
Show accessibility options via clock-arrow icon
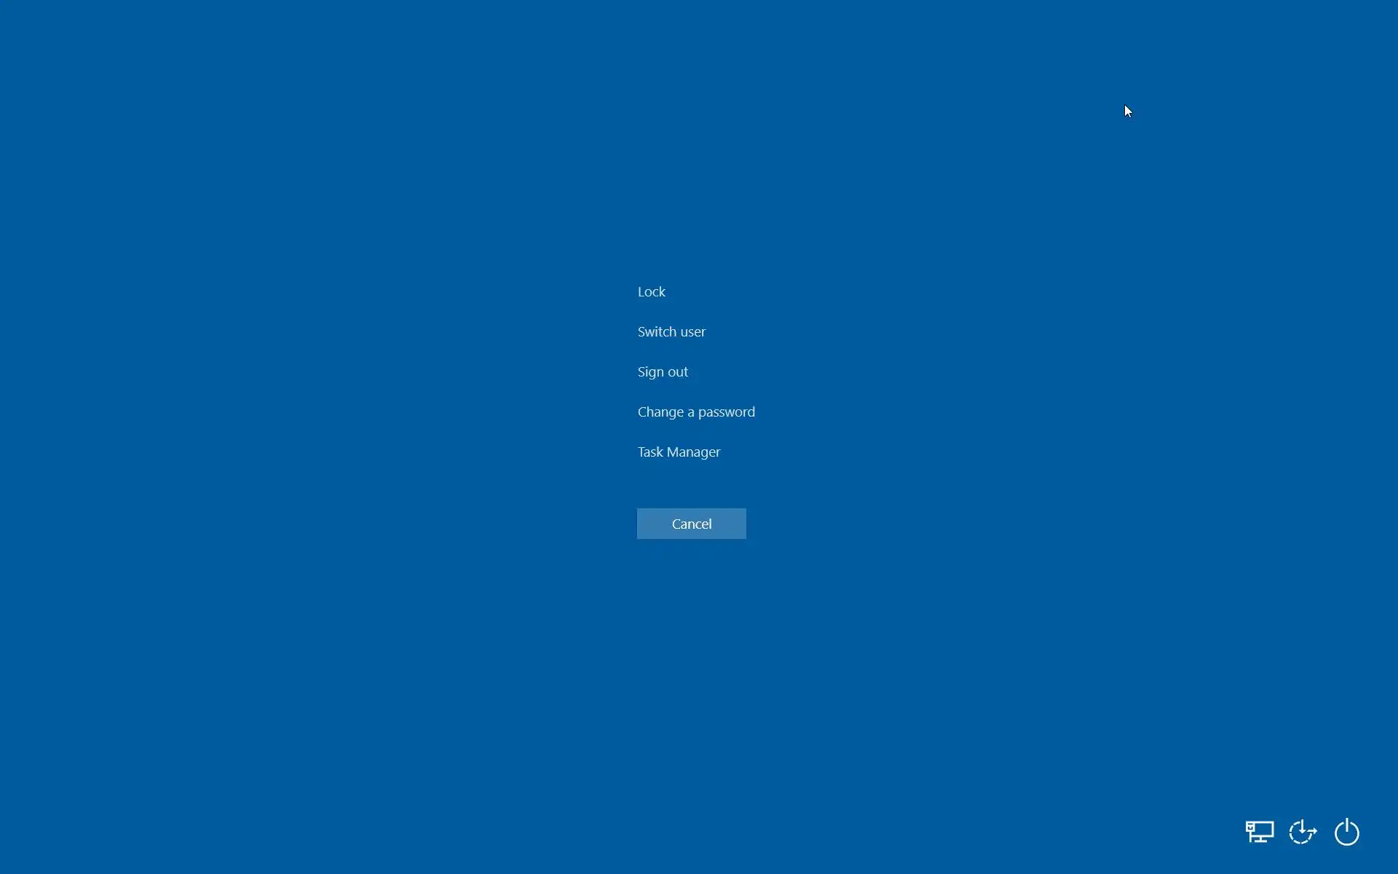tap(1303, 832)
